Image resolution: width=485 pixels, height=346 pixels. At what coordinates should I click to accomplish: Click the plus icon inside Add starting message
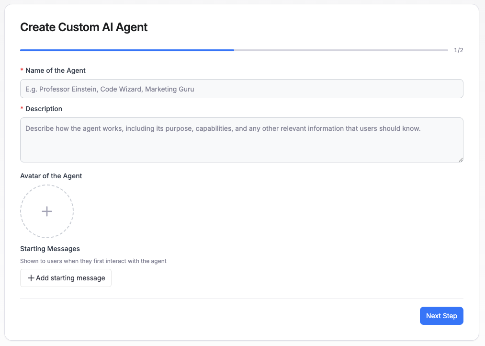[31, 278]
